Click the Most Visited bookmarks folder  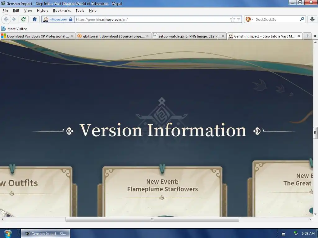tap(14, 29)
